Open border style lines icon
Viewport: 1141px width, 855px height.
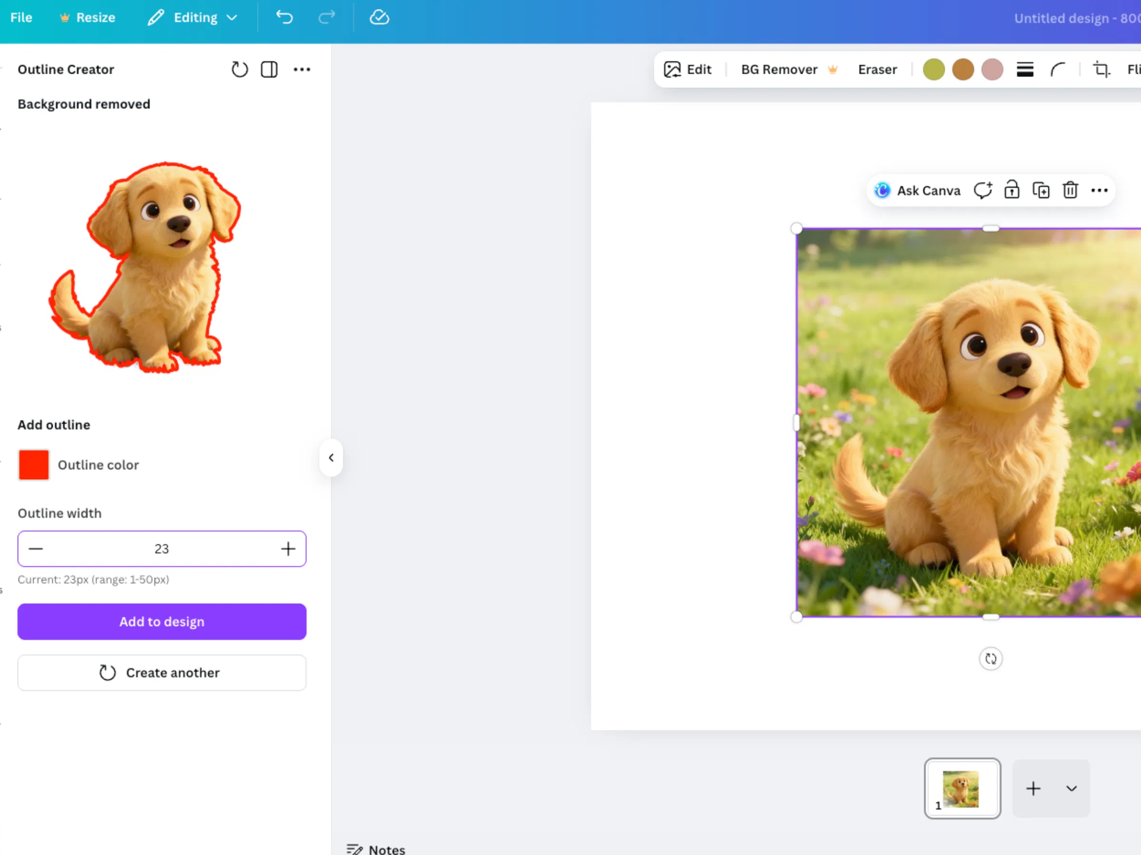pos(1025,69)
